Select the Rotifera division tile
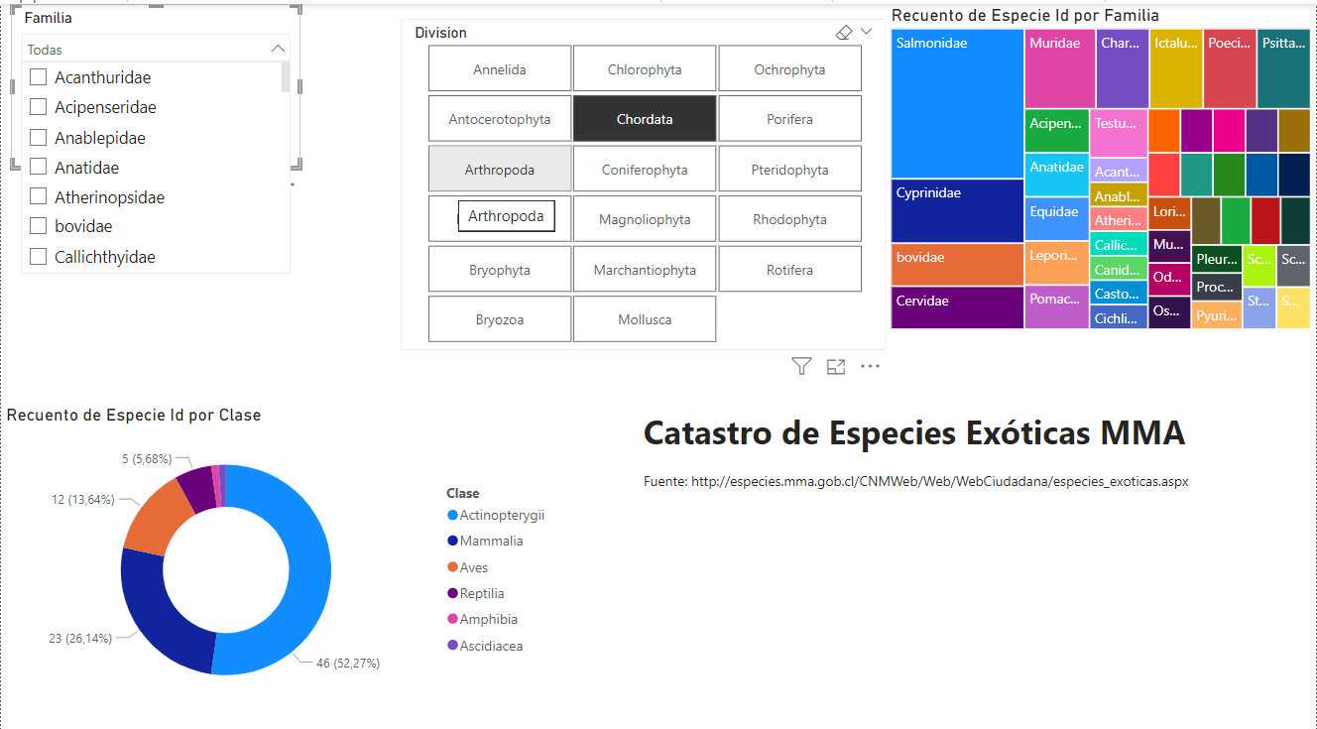 (789, 268)
